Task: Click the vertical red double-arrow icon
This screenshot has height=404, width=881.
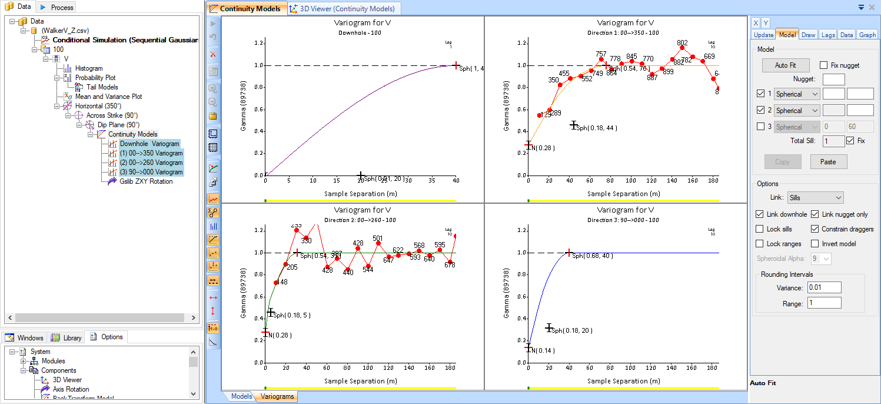Action: click(x=213, y=311)
